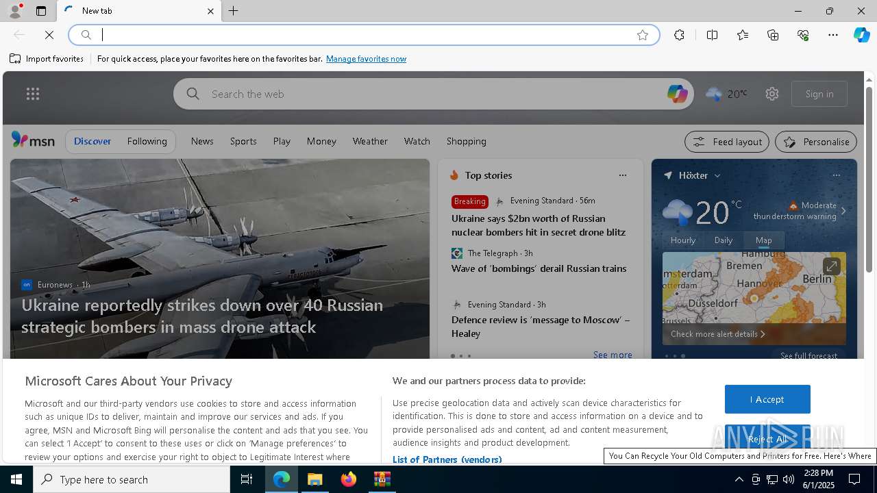The height and width of the screenshot is (493, 877).
Task: Open List of Partners (vendors) link
Action: tap(447, 459)
